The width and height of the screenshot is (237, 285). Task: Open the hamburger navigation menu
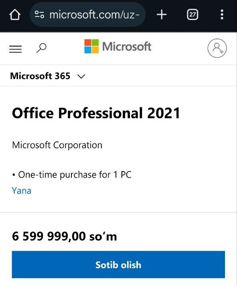pyautogui.click(x=16, y=49)
